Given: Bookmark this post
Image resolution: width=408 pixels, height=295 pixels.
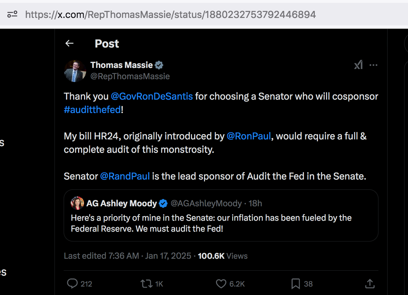Looking at the screenshot, I should tap(295, 284).
